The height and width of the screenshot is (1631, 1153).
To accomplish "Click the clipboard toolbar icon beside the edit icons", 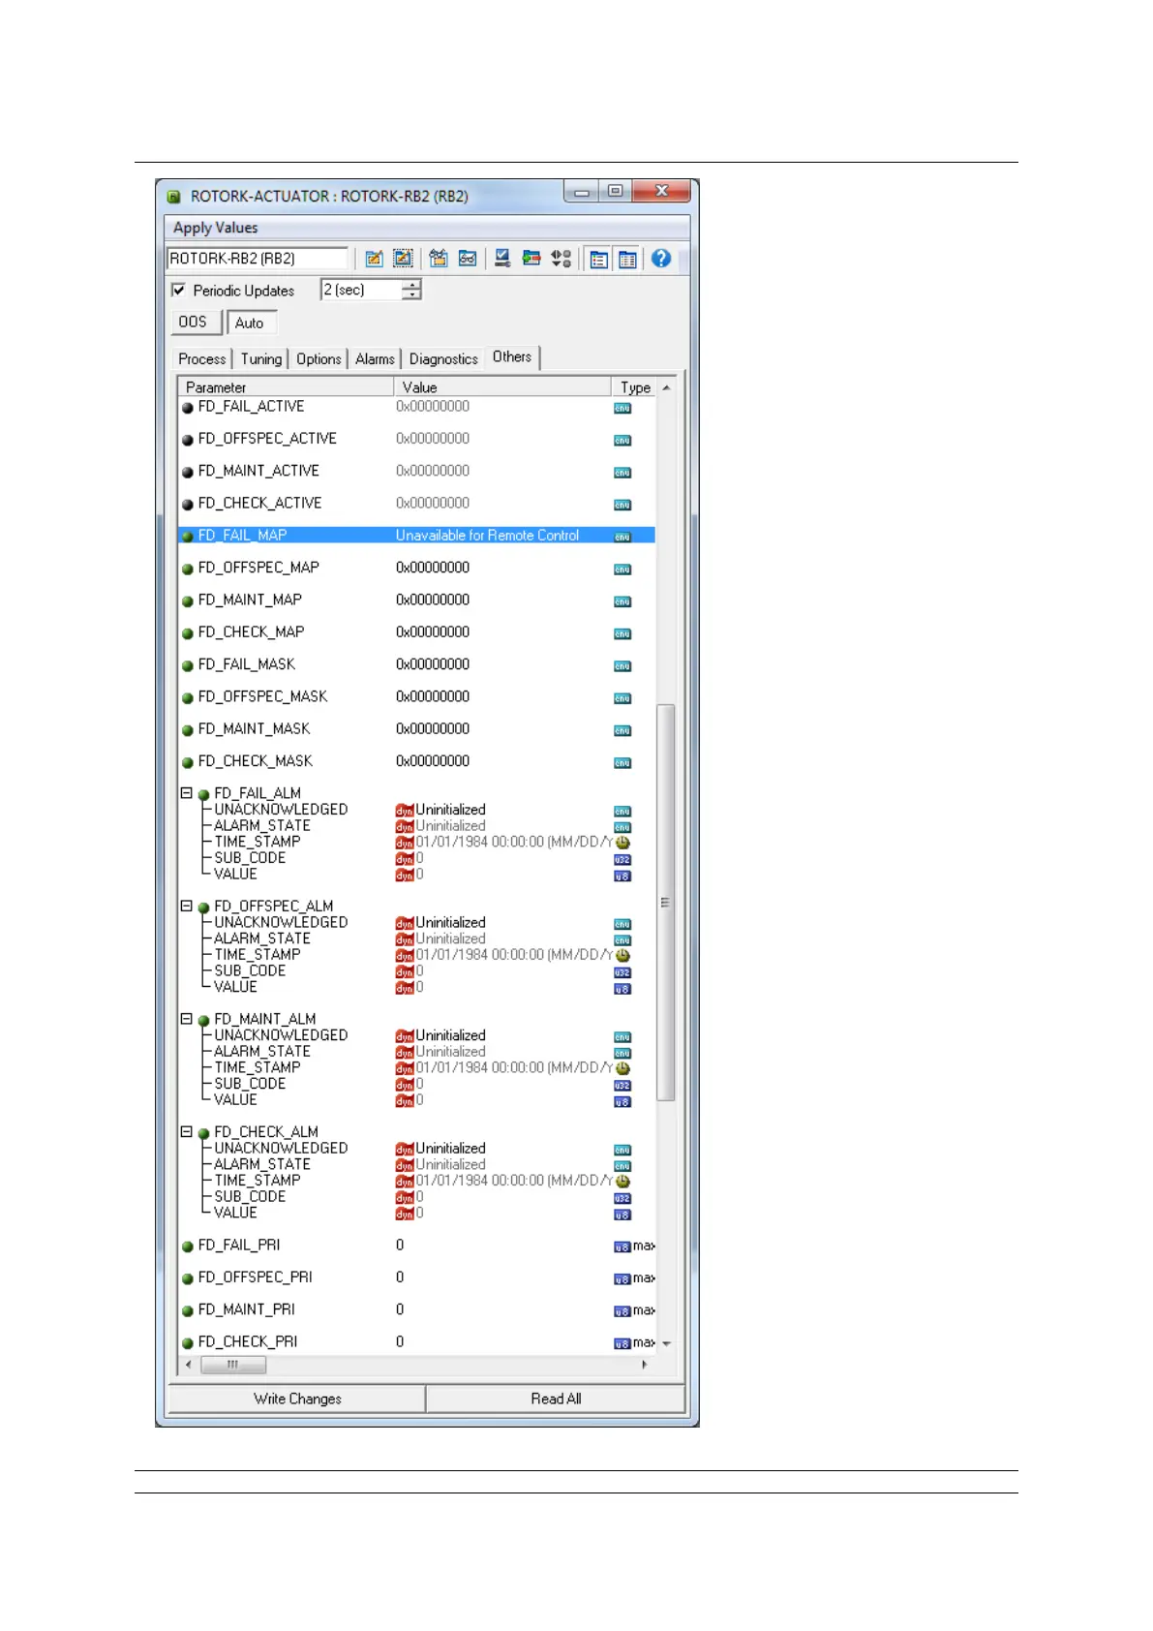I will 439,259.
